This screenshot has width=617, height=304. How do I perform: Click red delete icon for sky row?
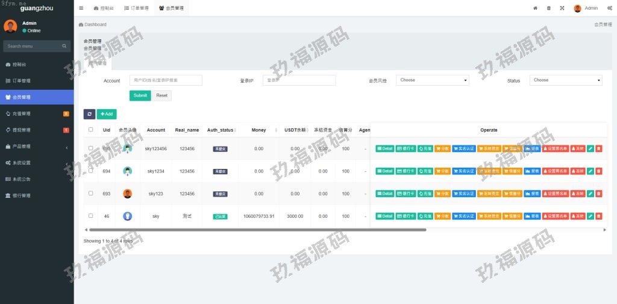598,216
